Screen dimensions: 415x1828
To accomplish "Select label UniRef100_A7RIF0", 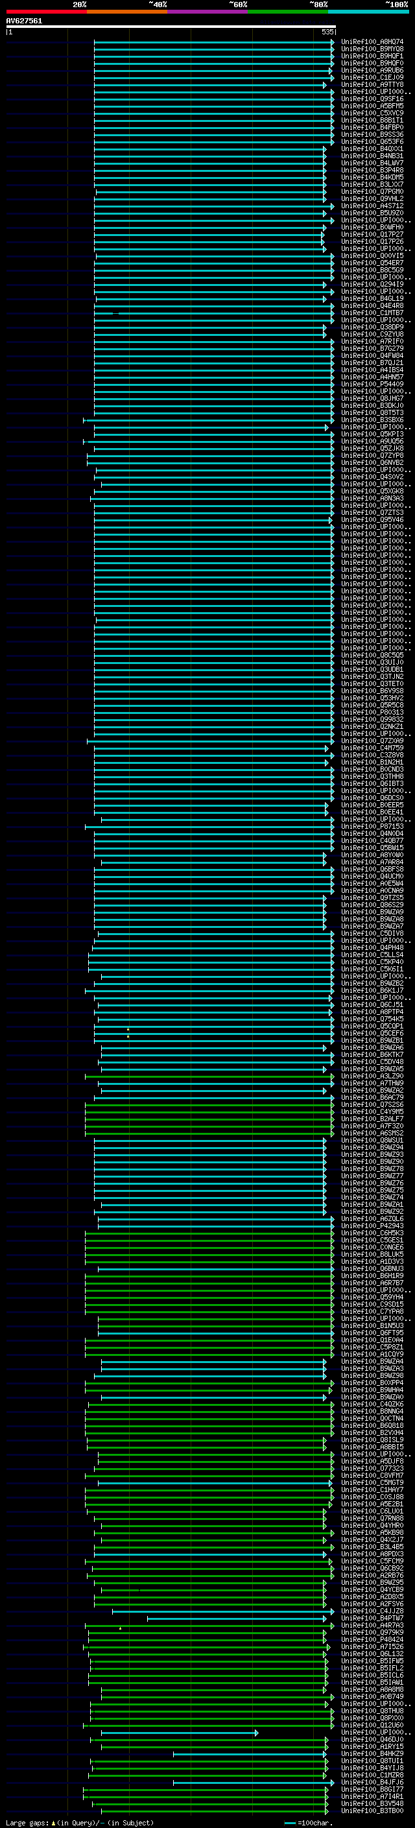I will [x=372, y=341].
